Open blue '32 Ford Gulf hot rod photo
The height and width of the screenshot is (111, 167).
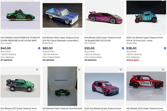[x=146, y=17]
